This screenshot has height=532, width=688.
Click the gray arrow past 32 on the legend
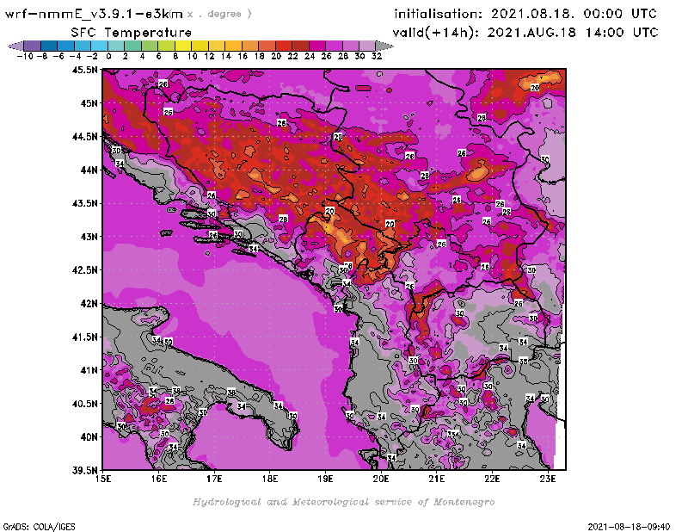pos(384,46)
